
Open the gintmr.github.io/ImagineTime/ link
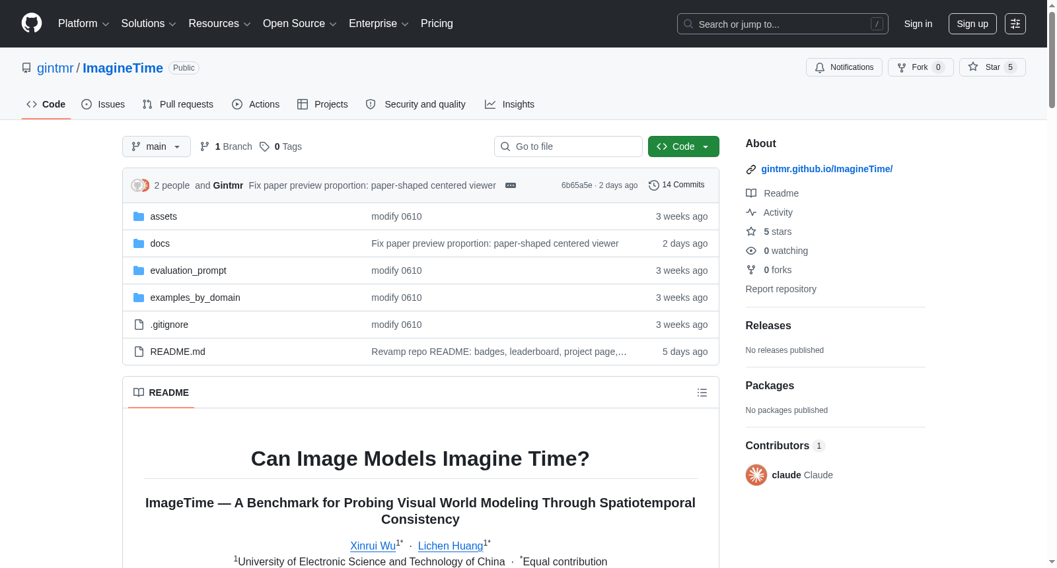[826, 169]
